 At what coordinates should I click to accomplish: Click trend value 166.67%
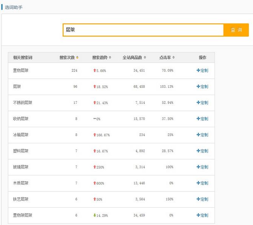coord(103,135)
